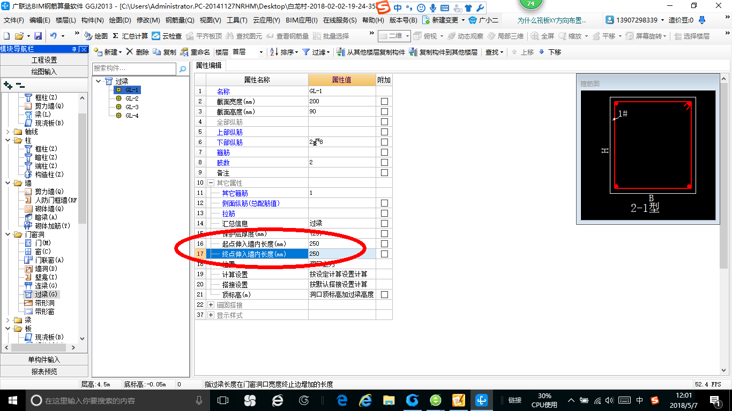Expand all tree nodes plus icon

(x=8, y=85)
